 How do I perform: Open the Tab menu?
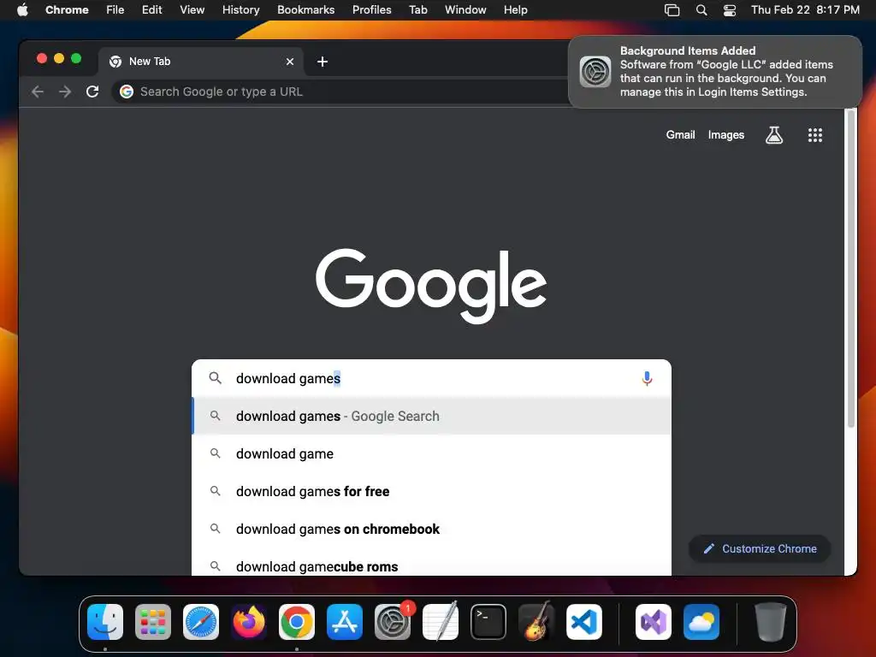pyautogui.click(x=417, y=10)
